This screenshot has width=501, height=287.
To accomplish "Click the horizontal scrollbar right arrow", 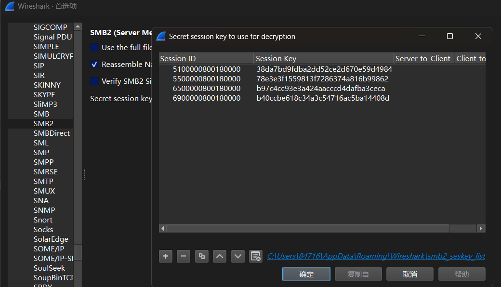I will pyautogui.click(x=481, y=228).
